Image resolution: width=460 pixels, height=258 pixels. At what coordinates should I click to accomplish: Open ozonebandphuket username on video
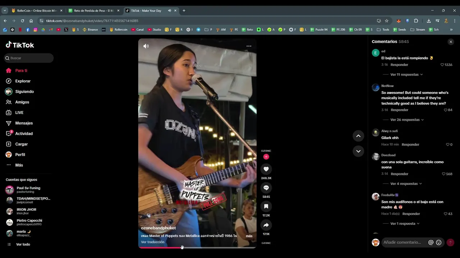pyautogui.click(x=158, y=228)
